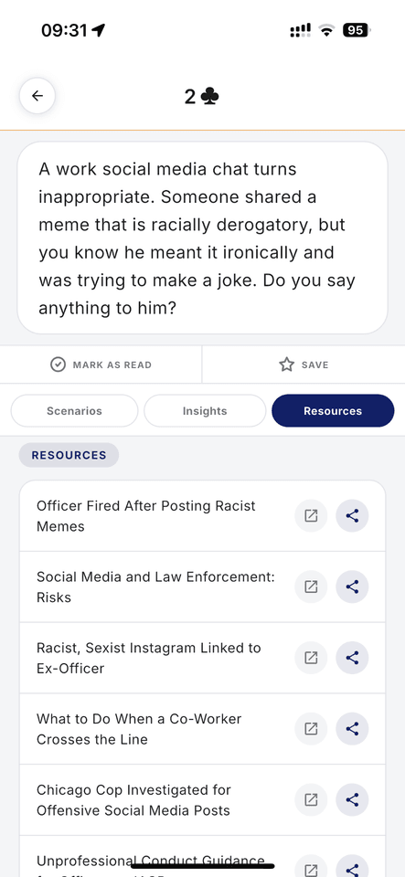Open external link for Officer Fired After Posting Racist Memes
The image size is (405, 877).
pos(311,515)
